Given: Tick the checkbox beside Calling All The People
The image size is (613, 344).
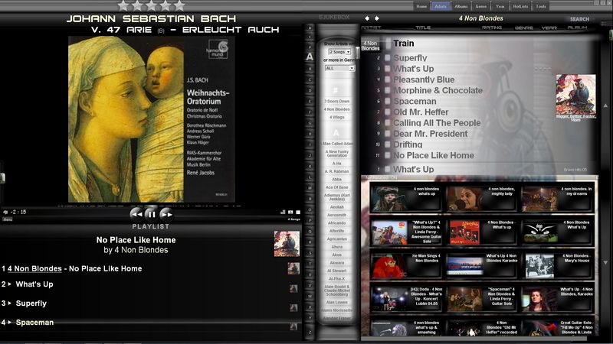Looking at the screenshot, I should pos(388,123).
